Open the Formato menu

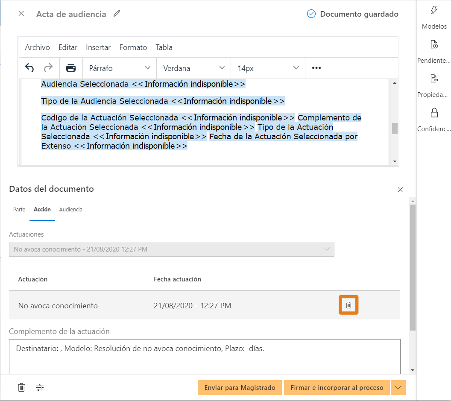click(x=133, y=47)
